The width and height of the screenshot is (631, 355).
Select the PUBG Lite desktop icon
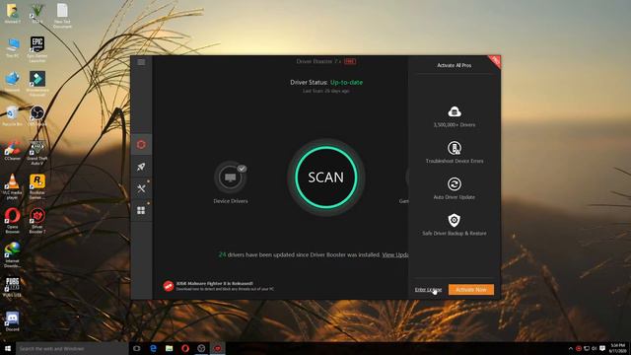(x=13, y=287)
